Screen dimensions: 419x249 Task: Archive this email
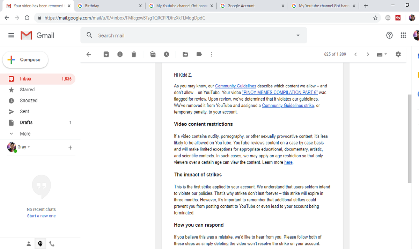pyautogui.click(x=106, y=54)
